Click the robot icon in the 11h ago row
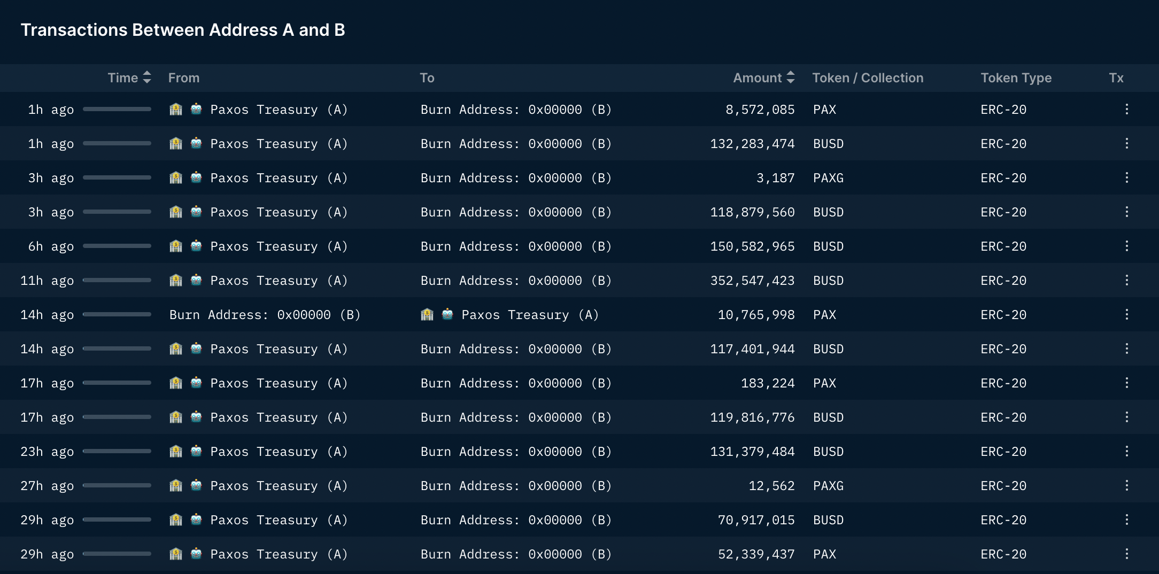This screenshot has width=1159, height=574. click(x=196, y=280)
